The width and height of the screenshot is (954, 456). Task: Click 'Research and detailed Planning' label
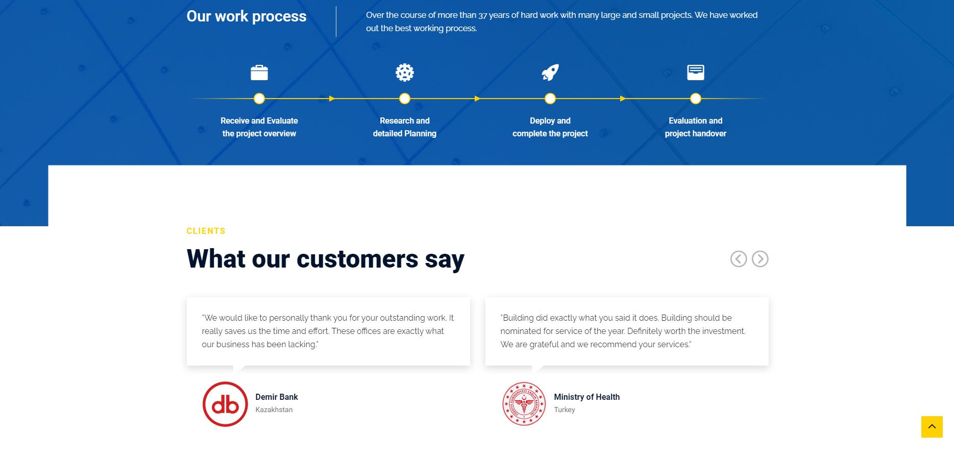[x=405, y=127]
